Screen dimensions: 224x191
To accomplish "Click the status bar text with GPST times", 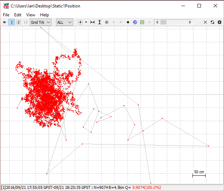I will (x=66, y=187).
